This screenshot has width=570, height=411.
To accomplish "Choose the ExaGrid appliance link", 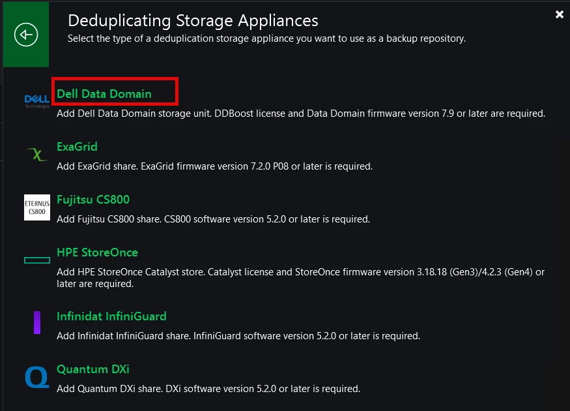I will click(x=77, y=147).
